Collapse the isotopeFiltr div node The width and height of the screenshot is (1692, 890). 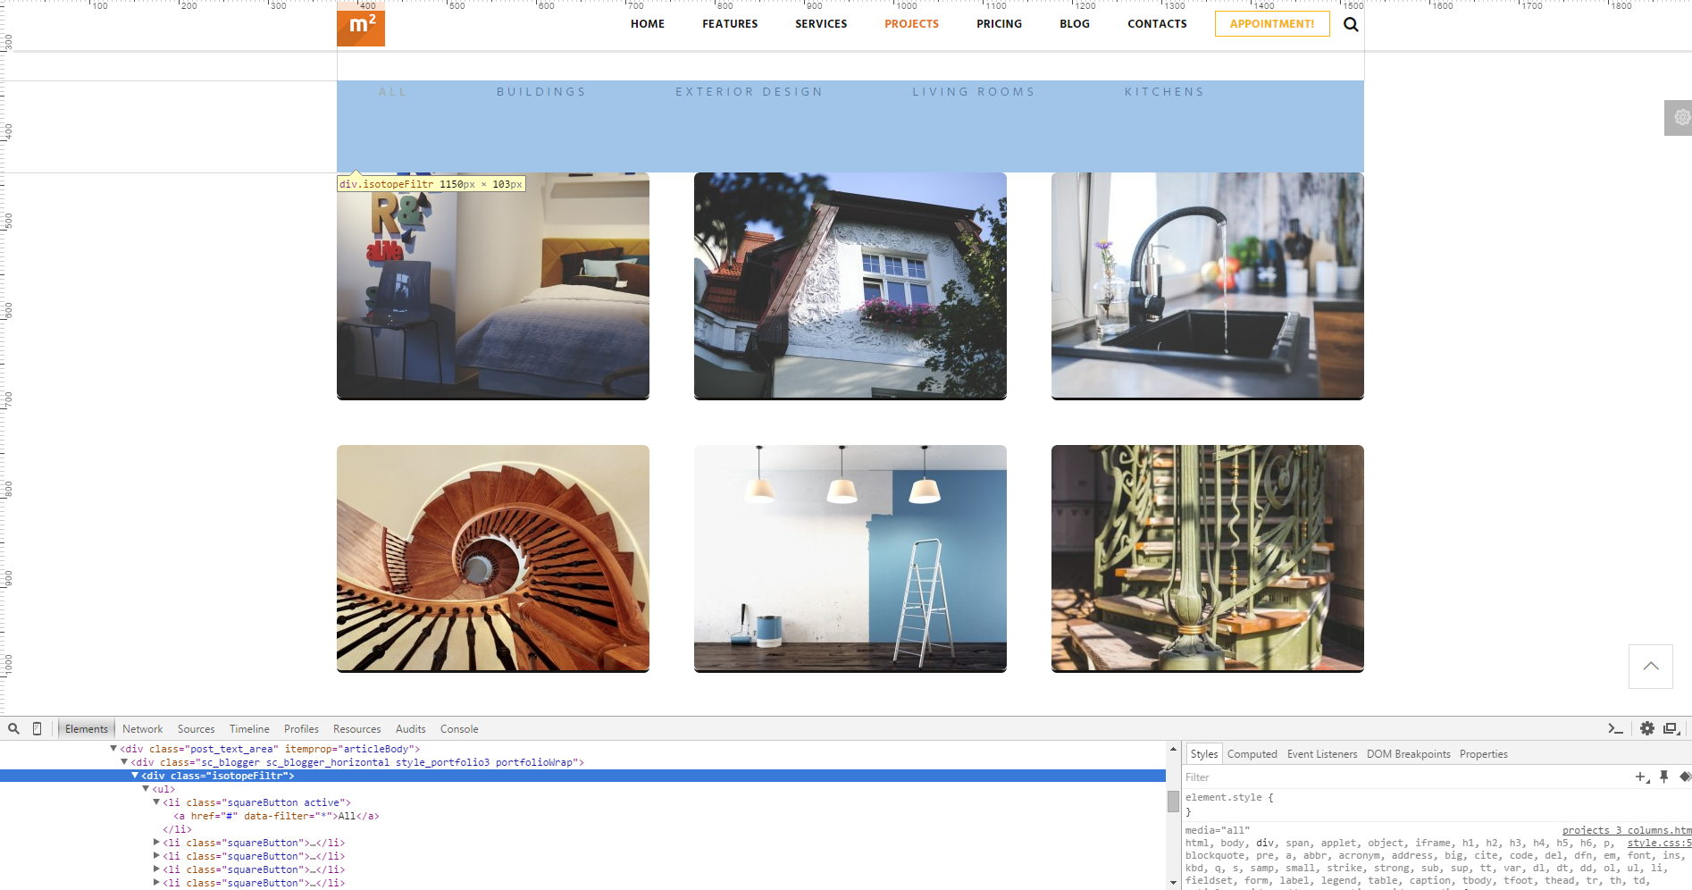(135, 776)
